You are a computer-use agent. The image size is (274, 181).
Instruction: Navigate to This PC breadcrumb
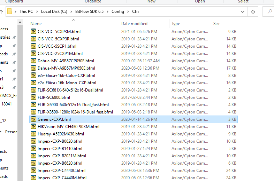click(x=26, y=11)
